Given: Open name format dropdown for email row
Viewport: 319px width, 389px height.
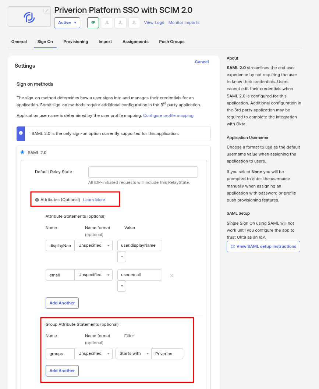Looking at the screenshot, I should (93, 275).
